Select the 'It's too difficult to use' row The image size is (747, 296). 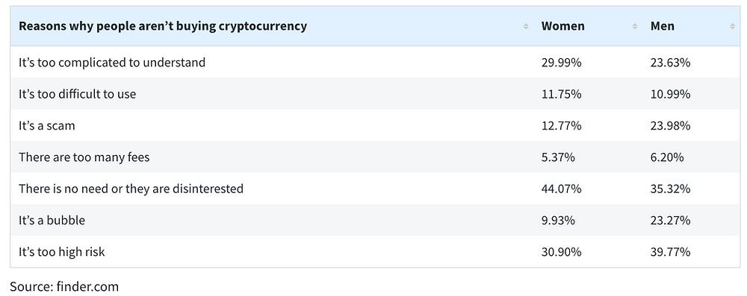coord(375,94)
